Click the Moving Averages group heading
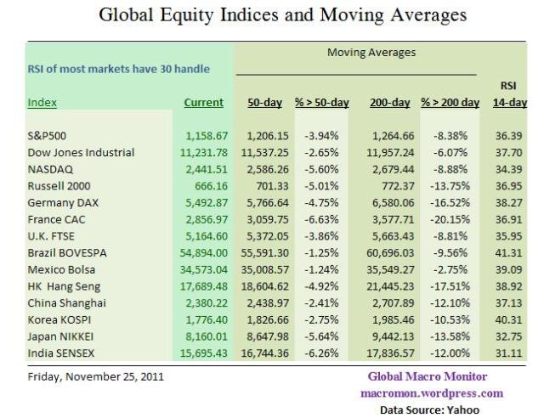The image size is (544, 418). 371,53
